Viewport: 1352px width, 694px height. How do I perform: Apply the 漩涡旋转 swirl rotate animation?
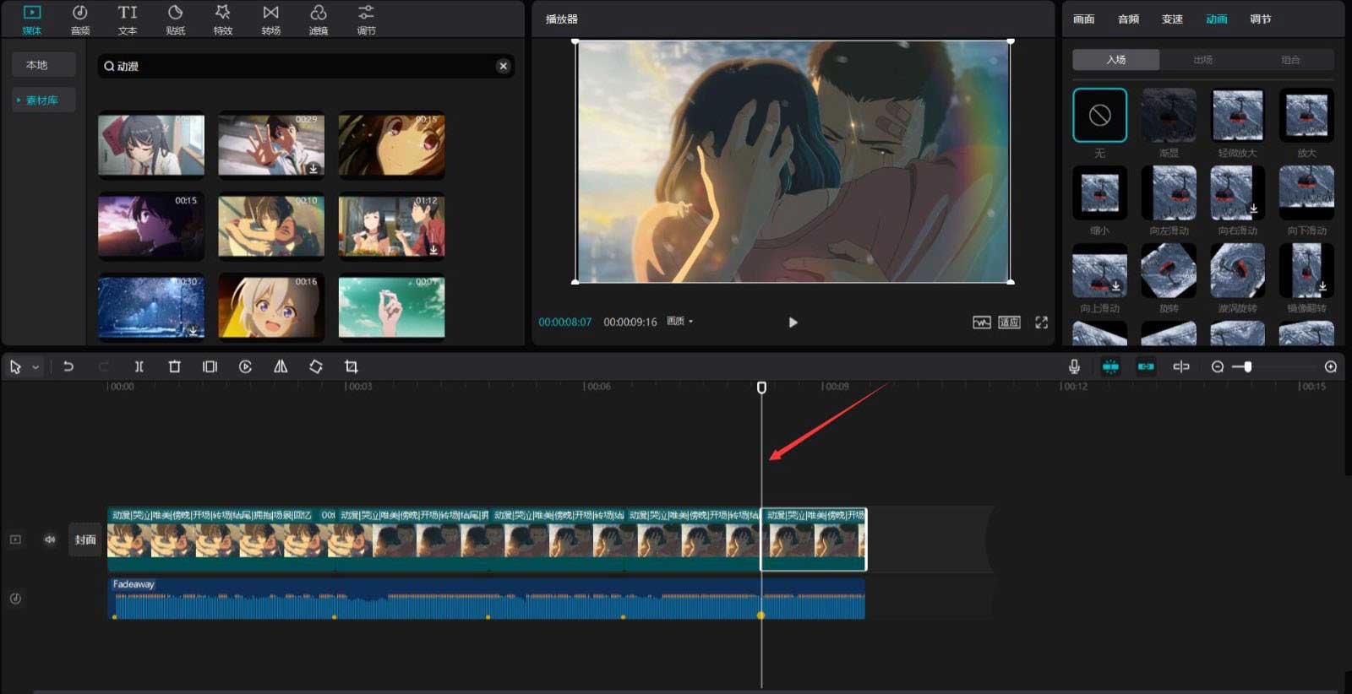1238,270
